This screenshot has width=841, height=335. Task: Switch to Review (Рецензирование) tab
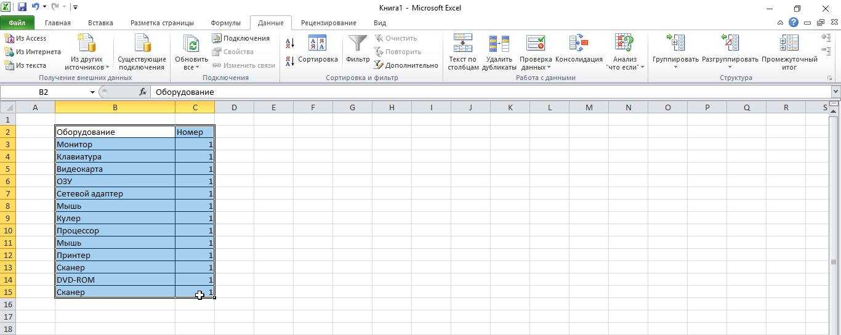point(329,23)
